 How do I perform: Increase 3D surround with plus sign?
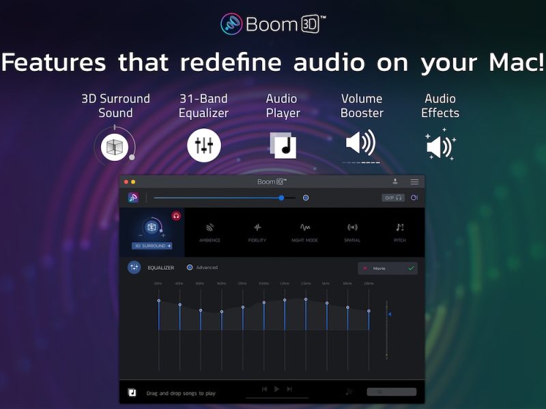[x=163, y=235]
